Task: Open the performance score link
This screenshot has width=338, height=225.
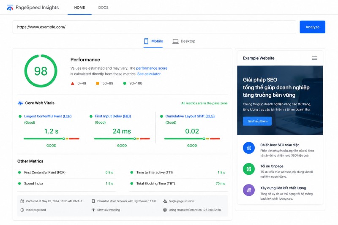Action: 152,68
